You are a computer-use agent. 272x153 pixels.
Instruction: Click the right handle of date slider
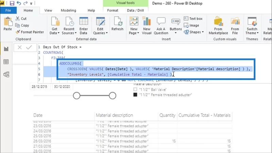tap(113, 96)
